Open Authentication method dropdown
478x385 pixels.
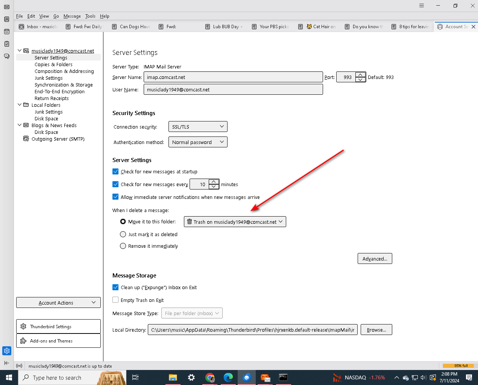198,142
